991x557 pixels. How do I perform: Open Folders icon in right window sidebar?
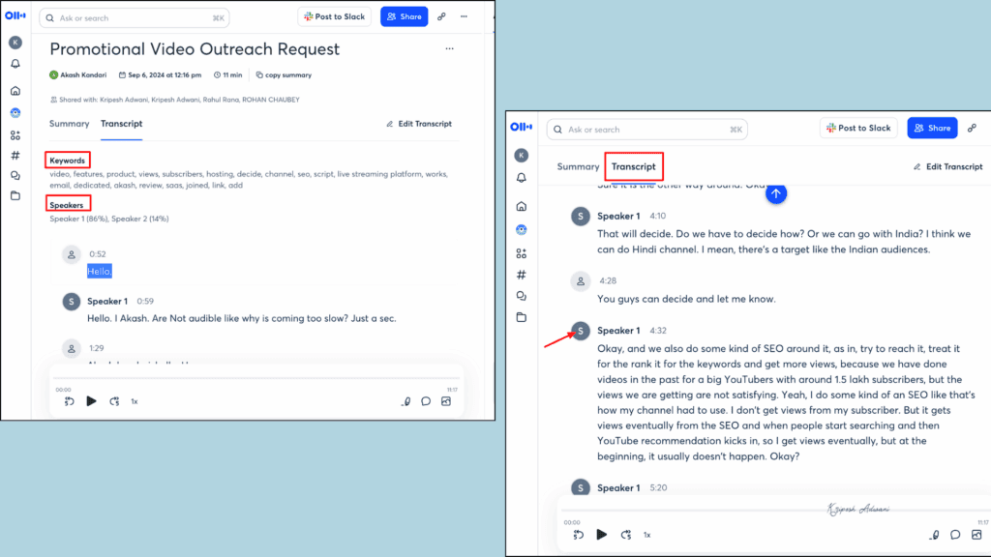pyautogui.click(x=522, y=317)
